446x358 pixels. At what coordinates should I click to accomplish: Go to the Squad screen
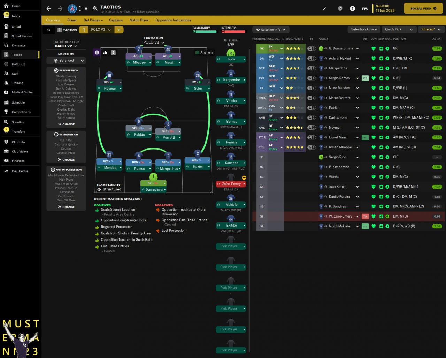coord(16,27)
